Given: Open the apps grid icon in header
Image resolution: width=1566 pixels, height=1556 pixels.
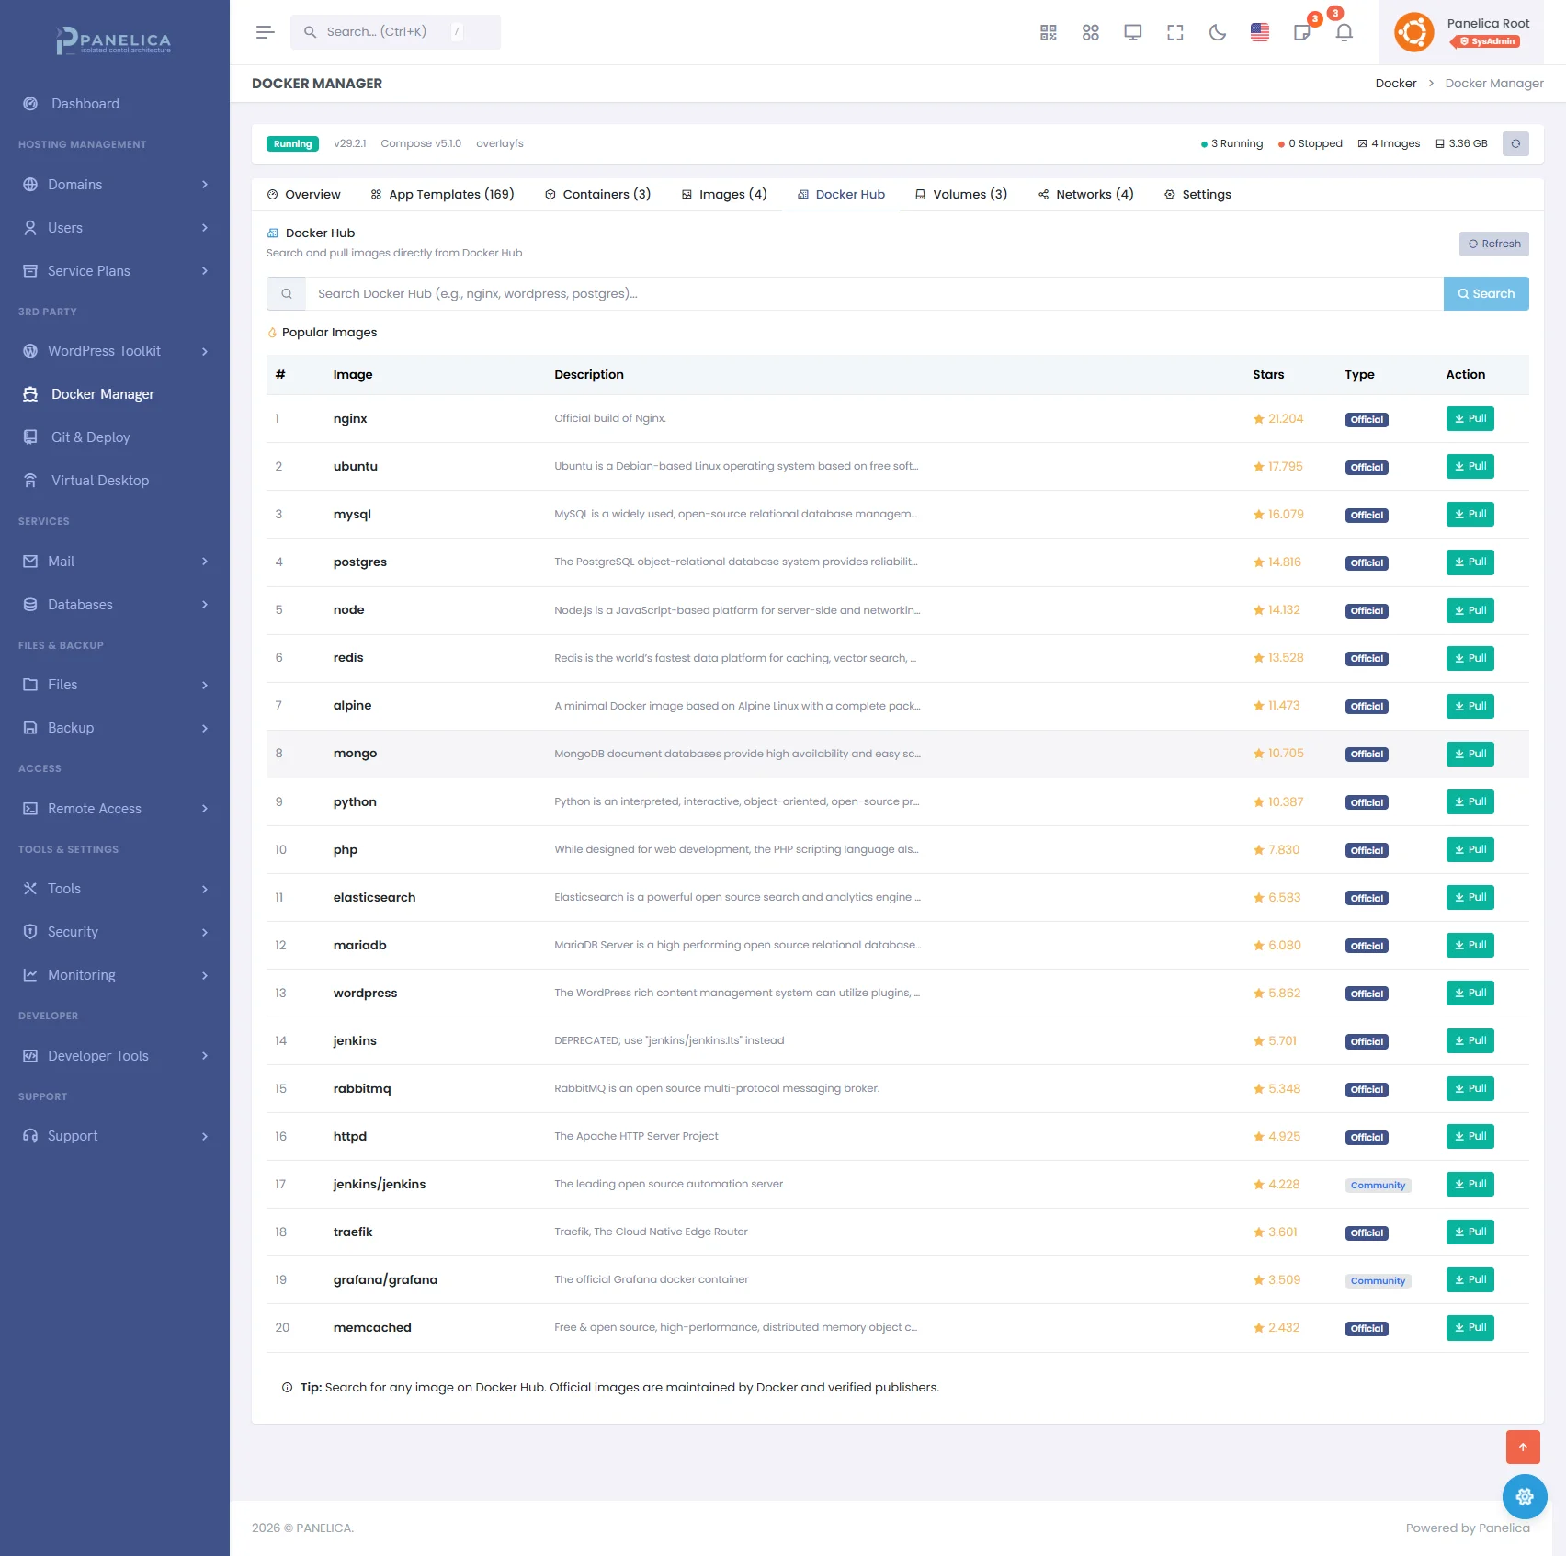Looking at the screenshot, I should [1090, 32].
